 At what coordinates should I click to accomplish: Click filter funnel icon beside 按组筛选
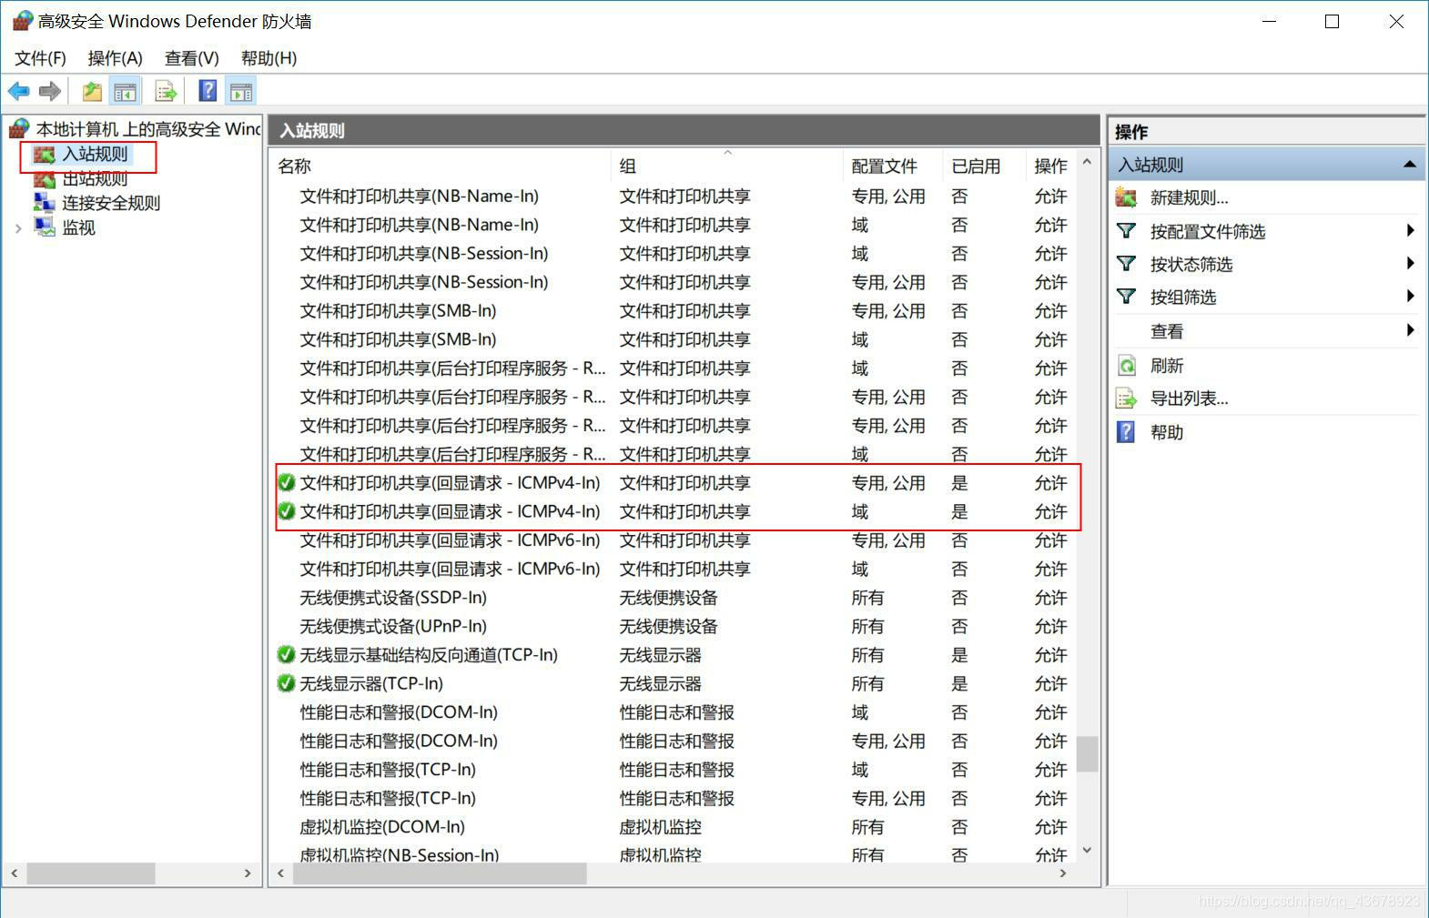coord(1127,297)
